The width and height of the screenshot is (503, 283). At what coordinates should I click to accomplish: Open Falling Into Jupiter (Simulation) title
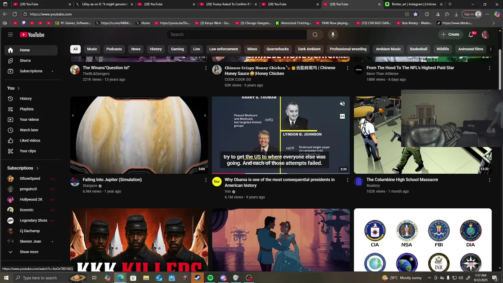(112, 180)
